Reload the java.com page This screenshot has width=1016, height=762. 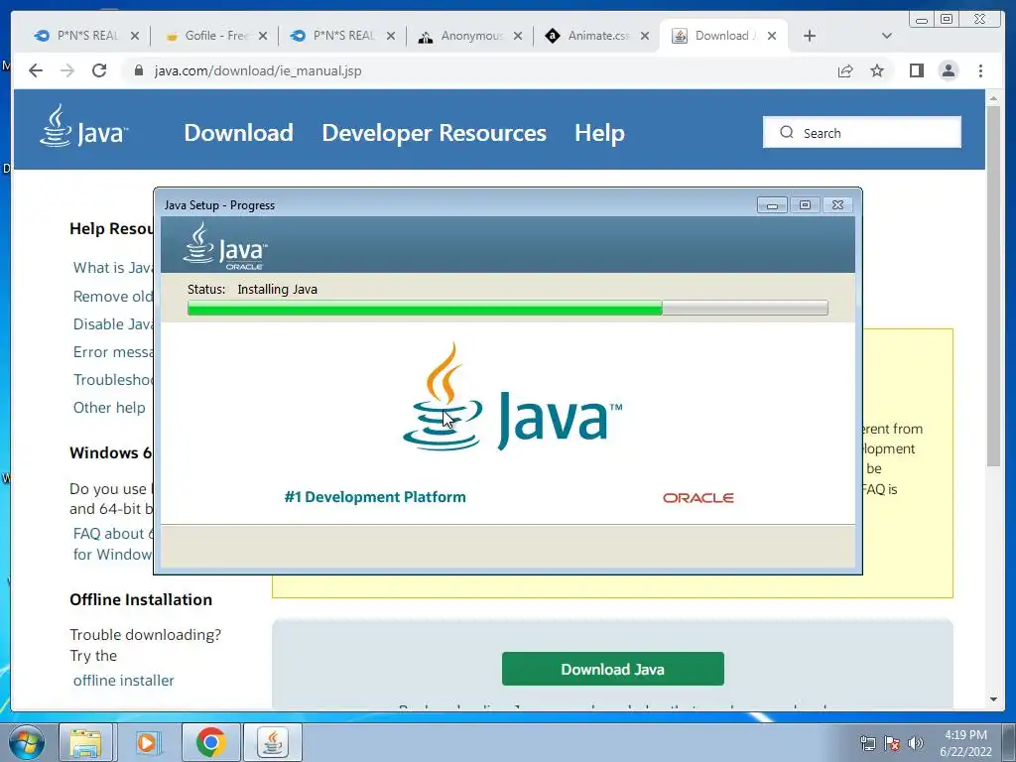pyautogui.click(x=99, y=70)
